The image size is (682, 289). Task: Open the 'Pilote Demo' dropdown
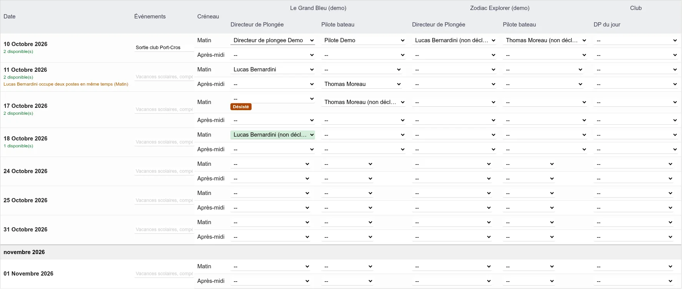(x=364, y=40)
